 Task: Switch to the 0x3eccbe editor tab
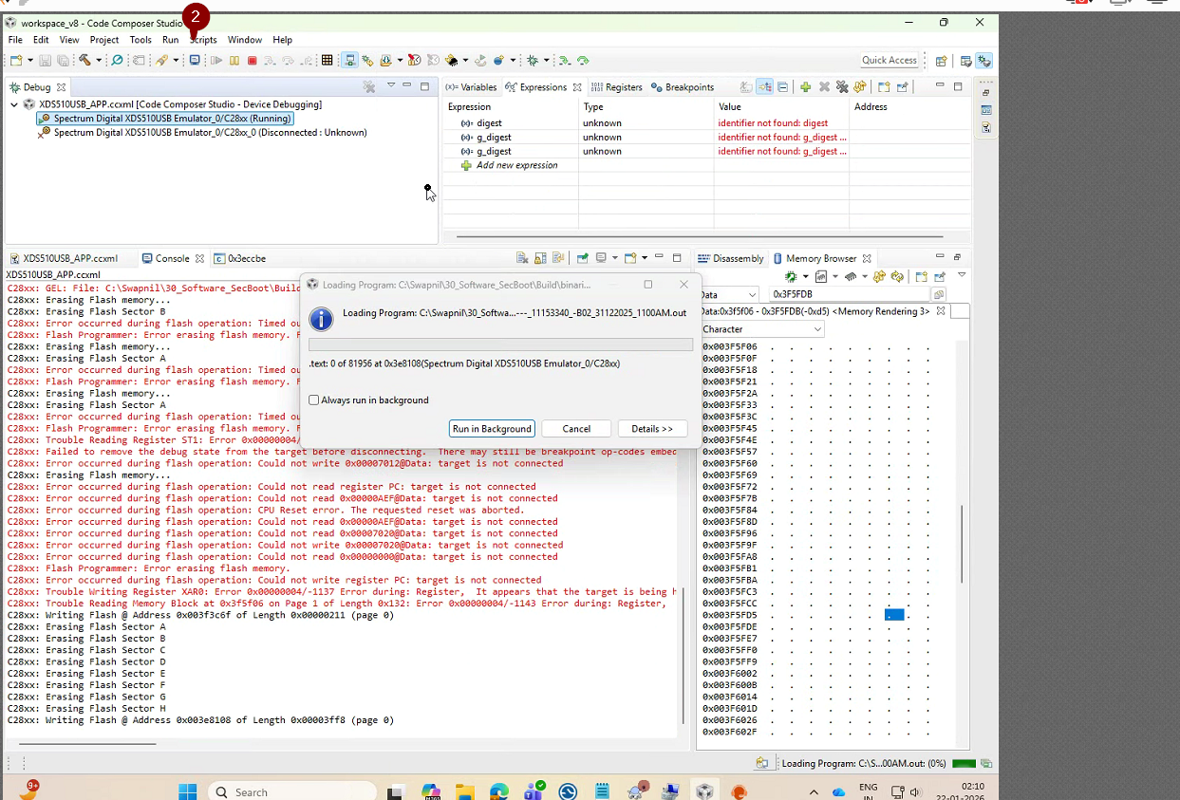tap(240, 258)
